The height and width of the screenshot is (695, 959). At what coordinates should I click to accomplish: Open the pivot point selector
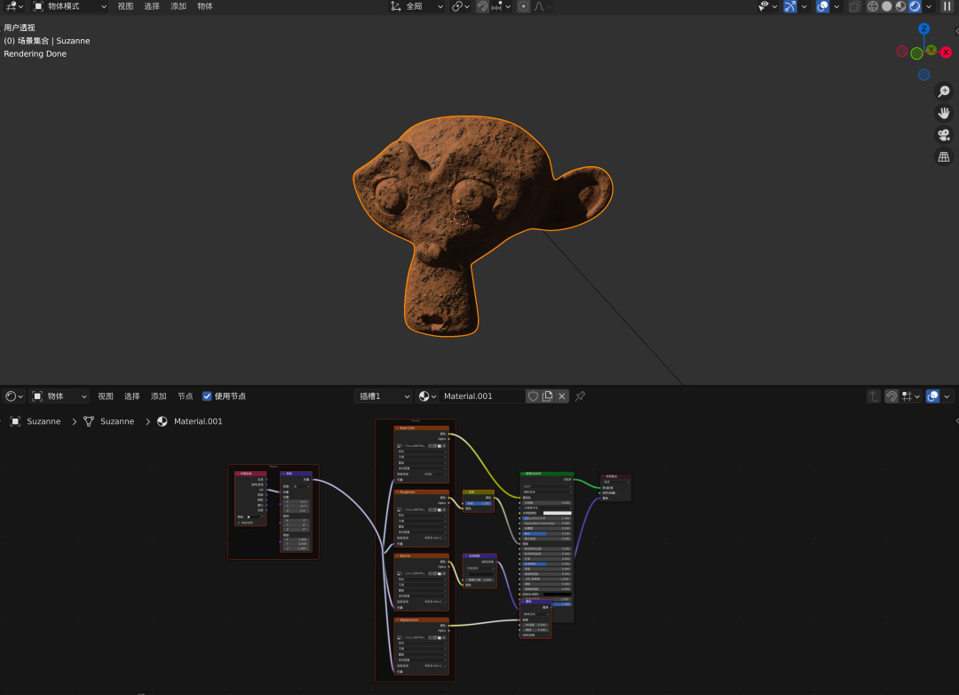point(461,6)
